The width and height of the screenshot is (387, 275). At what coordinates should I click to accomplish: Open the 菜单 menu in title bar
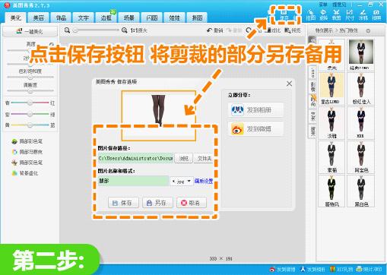pos(323,5)
